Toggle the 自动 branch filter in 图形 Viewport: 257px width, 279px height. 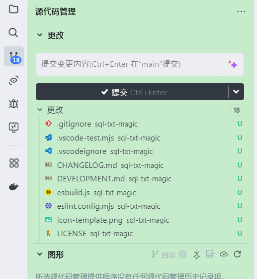[x=164, y=255]
